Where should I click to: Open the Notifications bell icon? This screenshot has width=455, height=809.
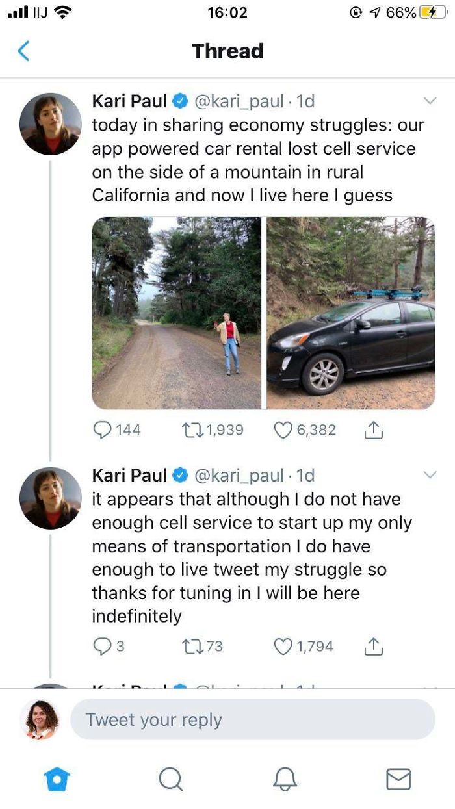pyautogui.click(x=284, y=779)
